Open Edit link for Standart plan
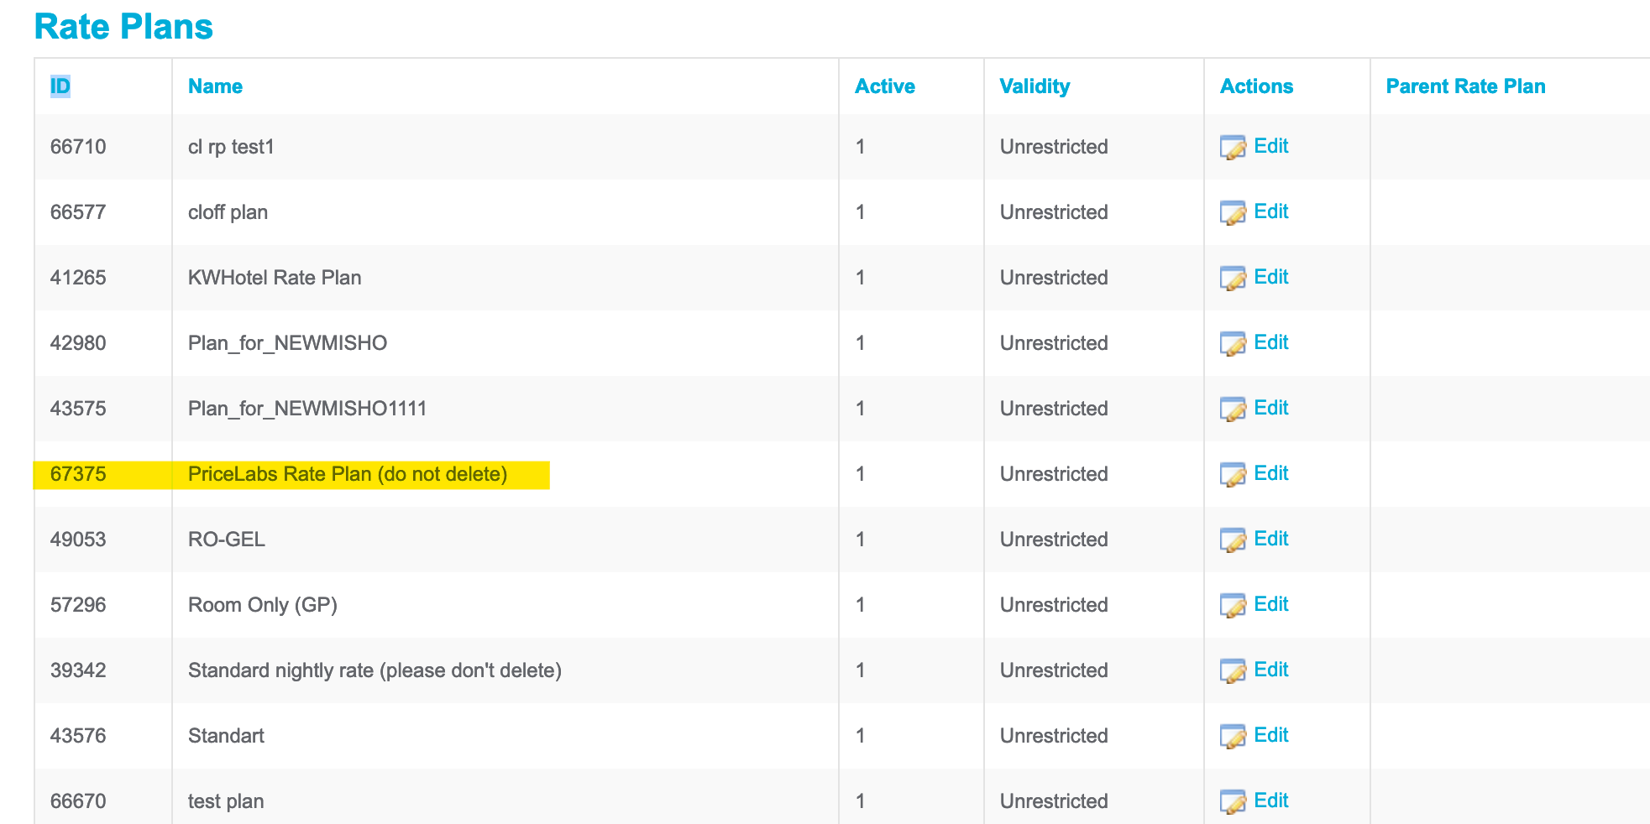1650x824 pixels. pos(1271,735)
